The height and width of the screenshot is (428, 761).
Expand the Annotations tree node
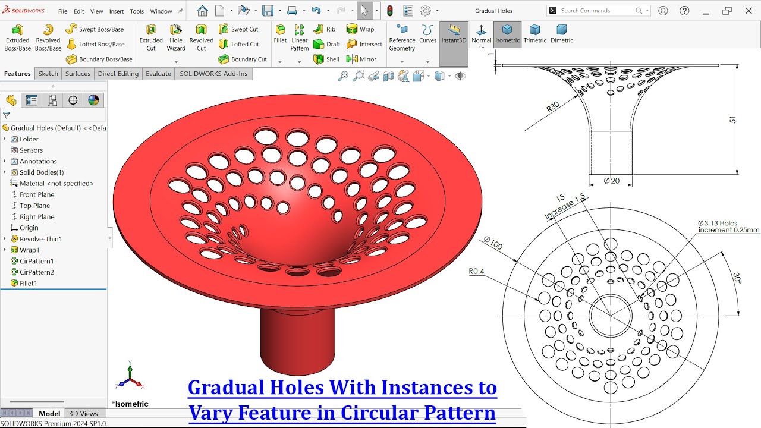[5, 161]
